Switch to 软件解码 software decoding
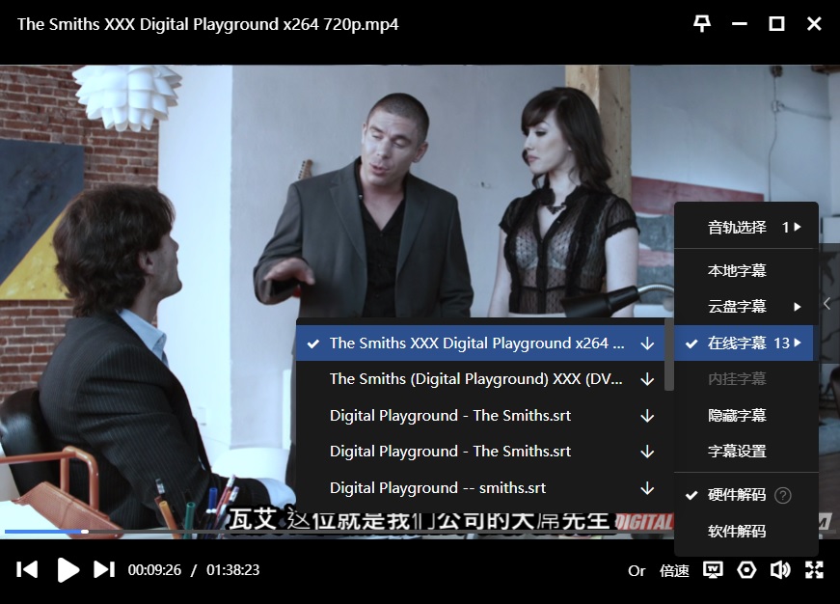Image resolution: width=840 pixels, height=604 pixels. [737, 532]
